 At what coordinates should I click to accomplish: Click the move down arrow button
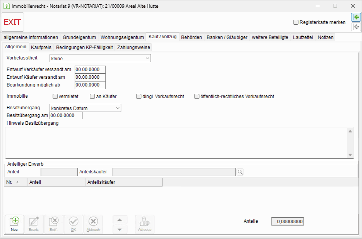(120, 230)
